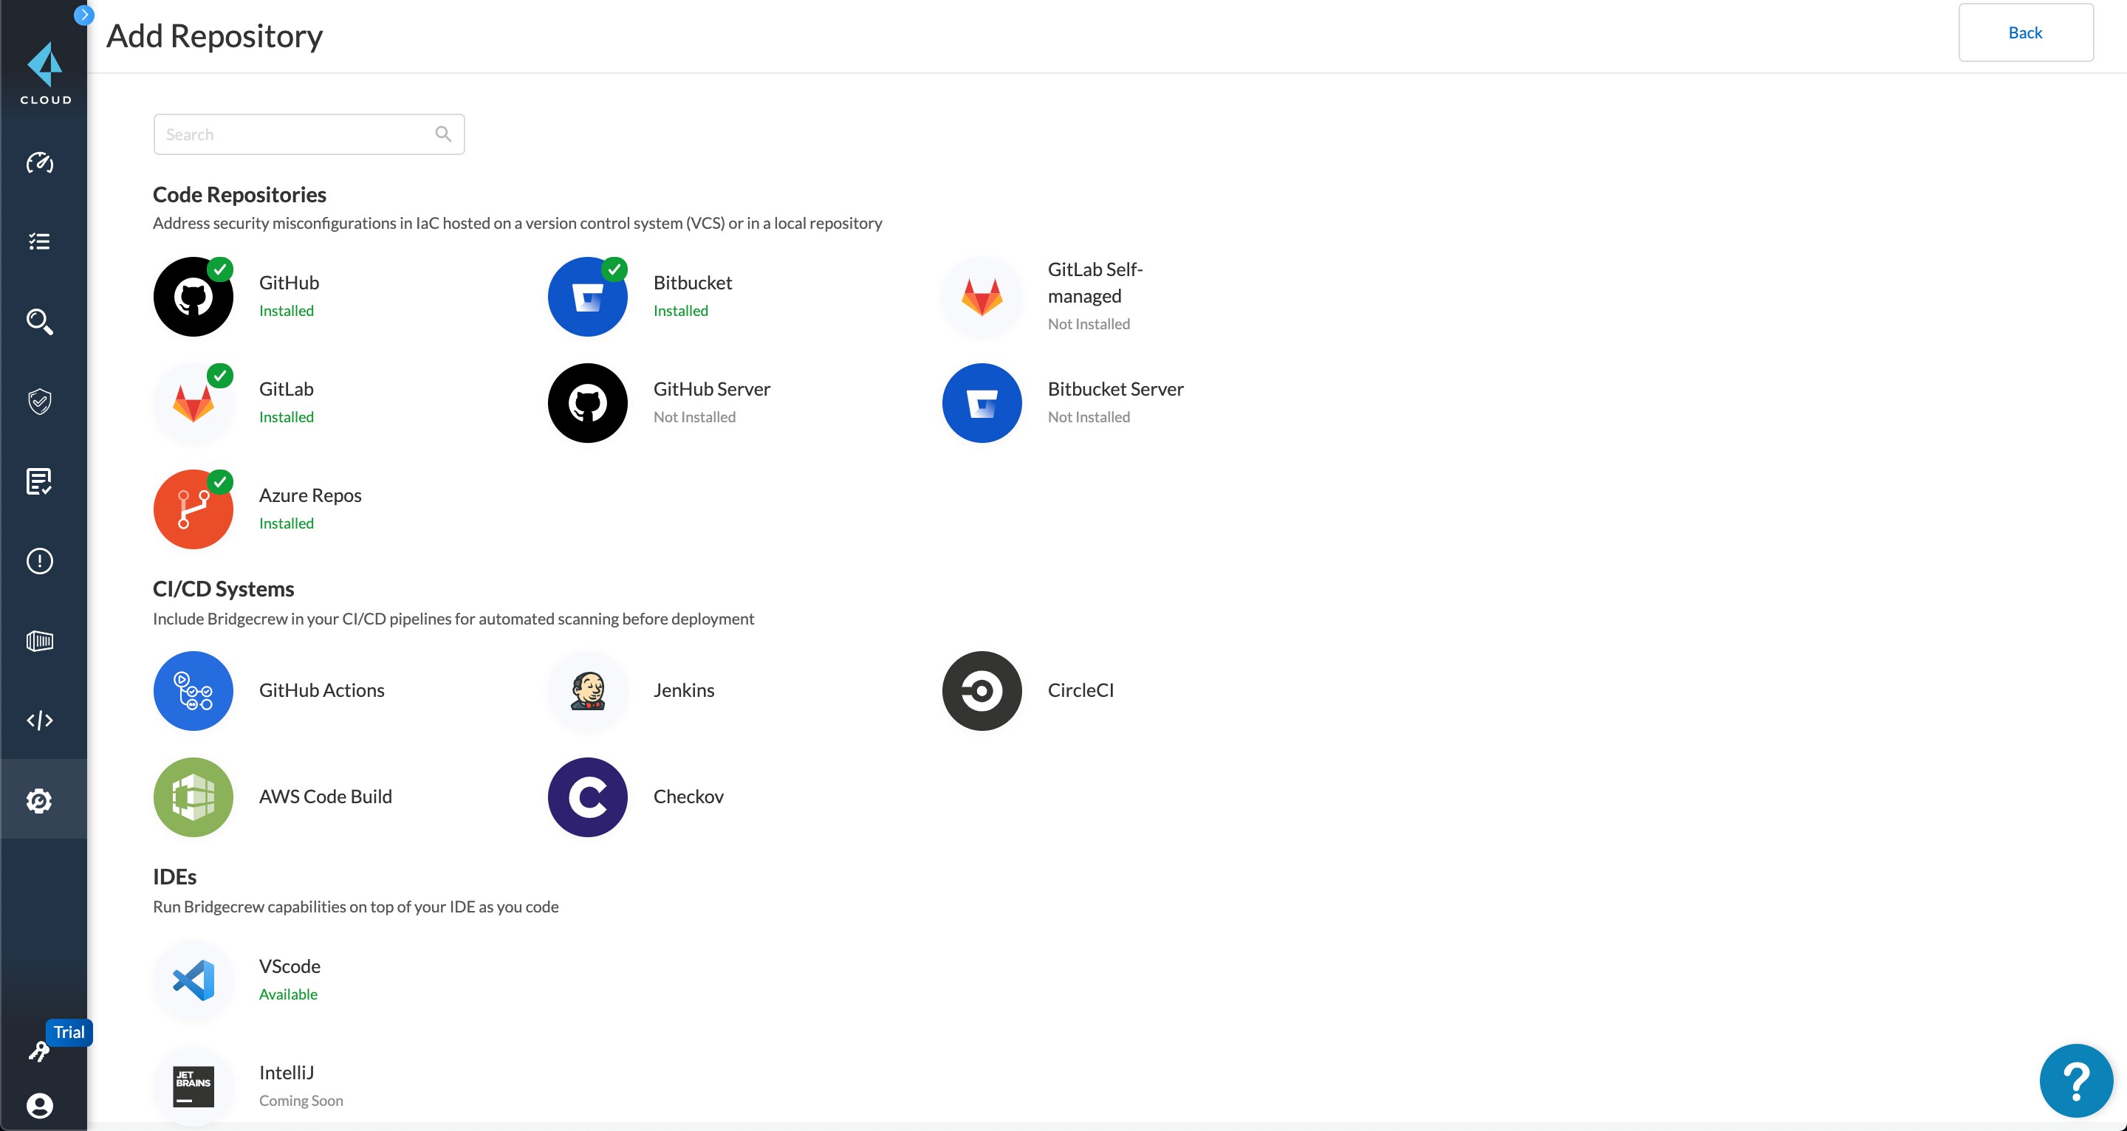Open the dashboard gauge icon in sidebar
The width and height of the screenshot is (2127, 1131).
[40, 162]
